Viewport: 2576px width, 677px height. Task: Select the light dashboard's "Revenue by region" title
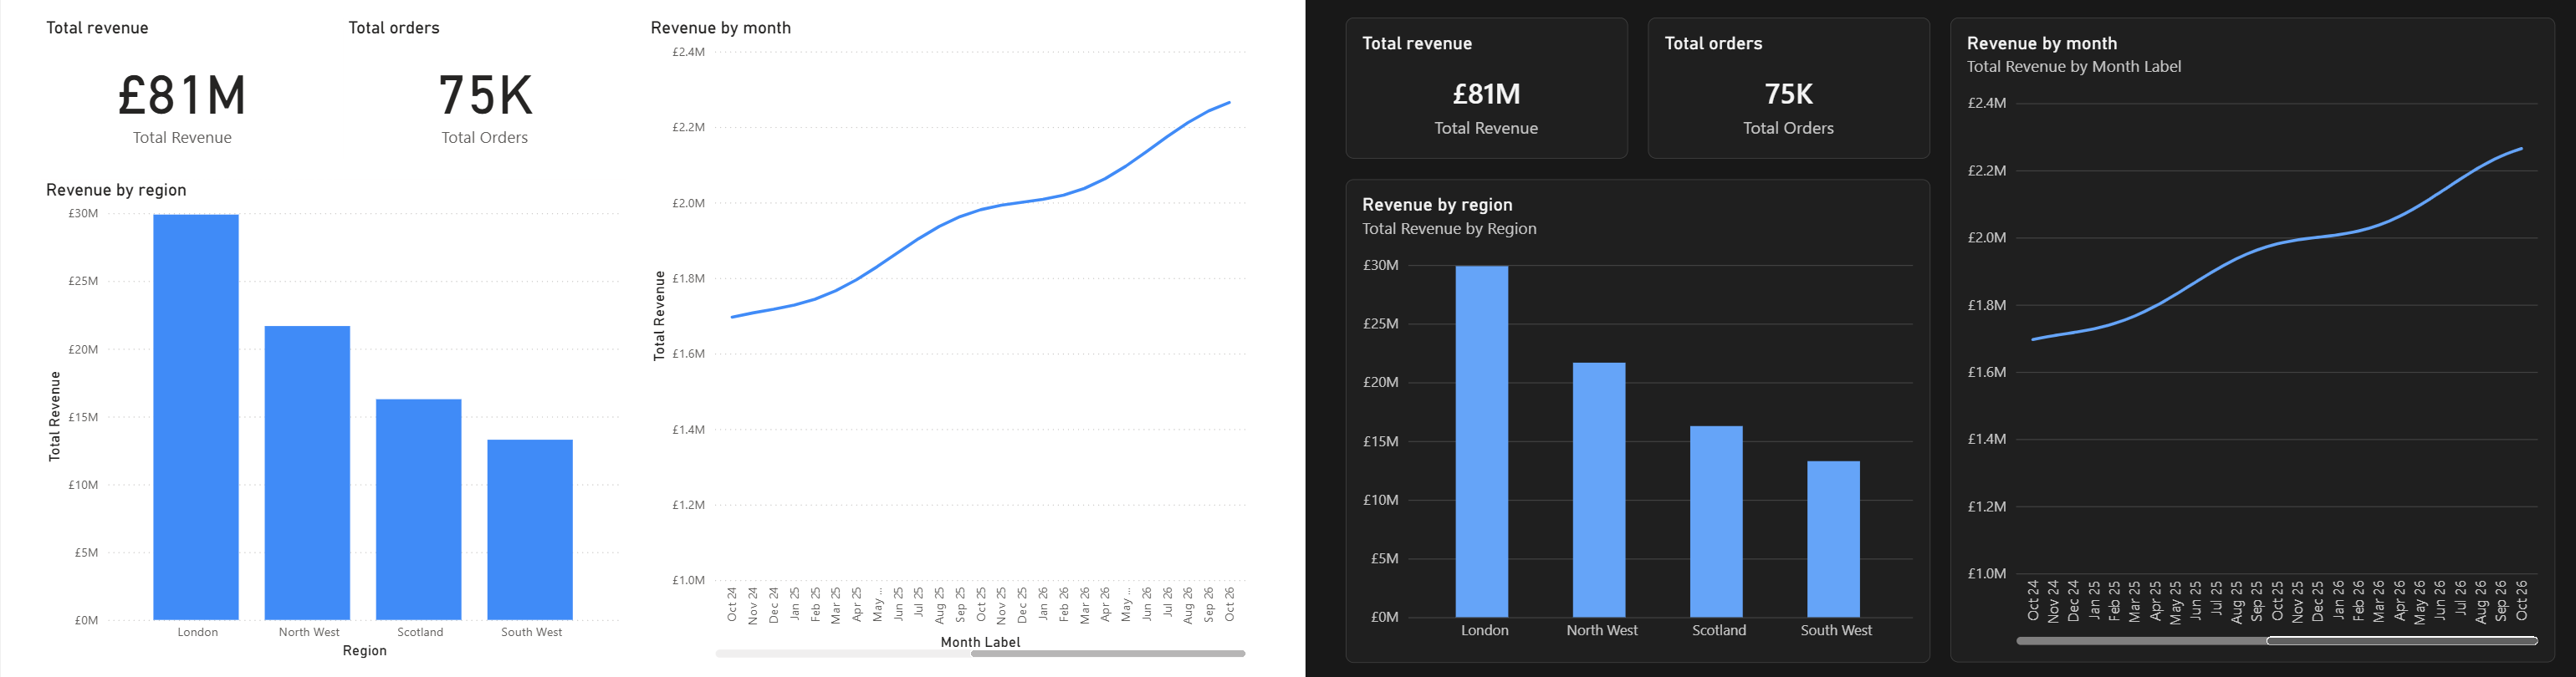coord(116,190)
